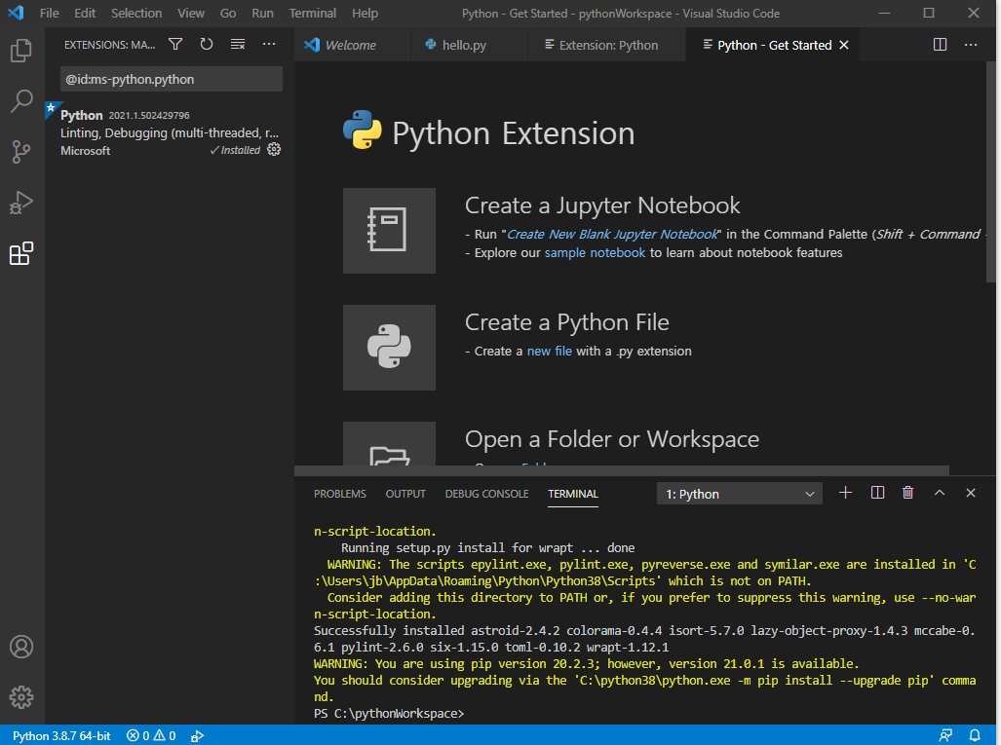Viewport: 1001px width, 745px height.
Task: Create a new terminal with plus icon
Action: (x=845, y=493)
